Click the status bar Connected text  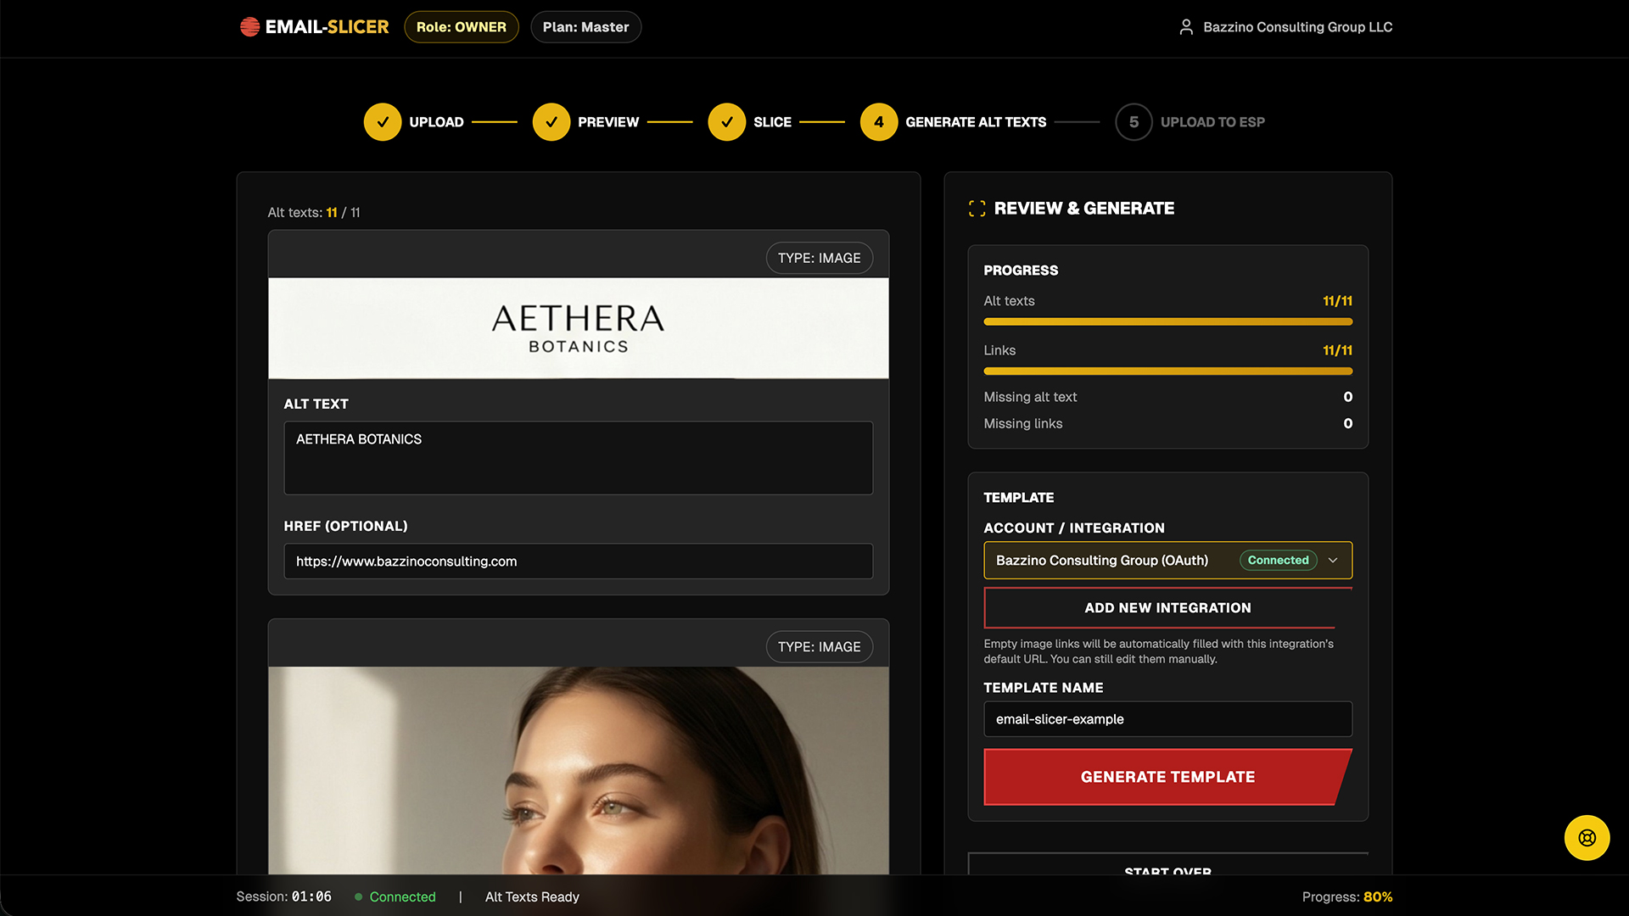[x=402, y=896]
